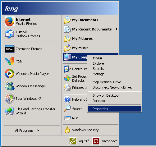Click the Log Off key icon
The image size is (156, 147).
click(73, 141)
